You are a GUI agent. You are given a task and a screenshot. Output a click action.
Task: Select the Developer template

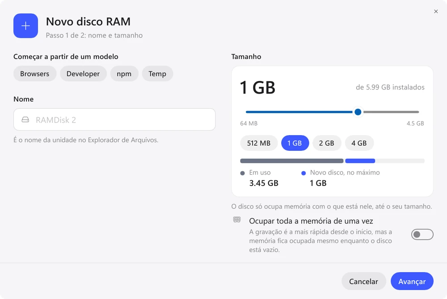coord(83,74)
